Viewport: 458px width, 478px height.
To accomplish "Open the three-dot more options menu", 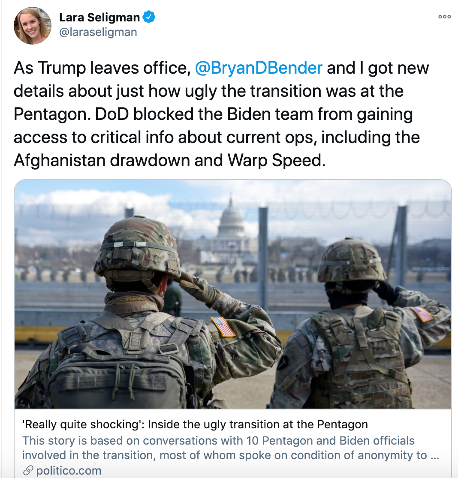I will [x=444, y=17].
